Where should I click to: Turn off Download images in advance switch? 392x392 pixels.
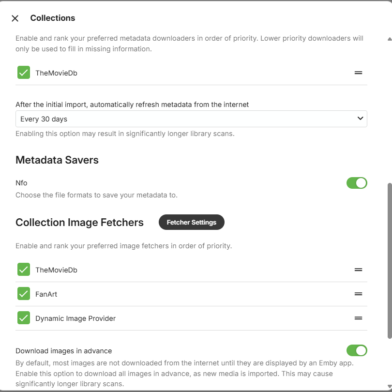coord(357,350)
